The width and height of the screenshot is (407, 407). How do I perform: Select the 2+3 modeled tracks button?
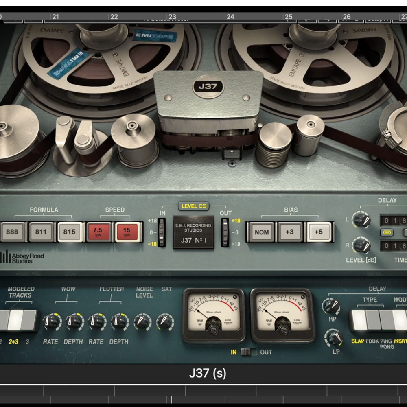(x=15, y=321)
